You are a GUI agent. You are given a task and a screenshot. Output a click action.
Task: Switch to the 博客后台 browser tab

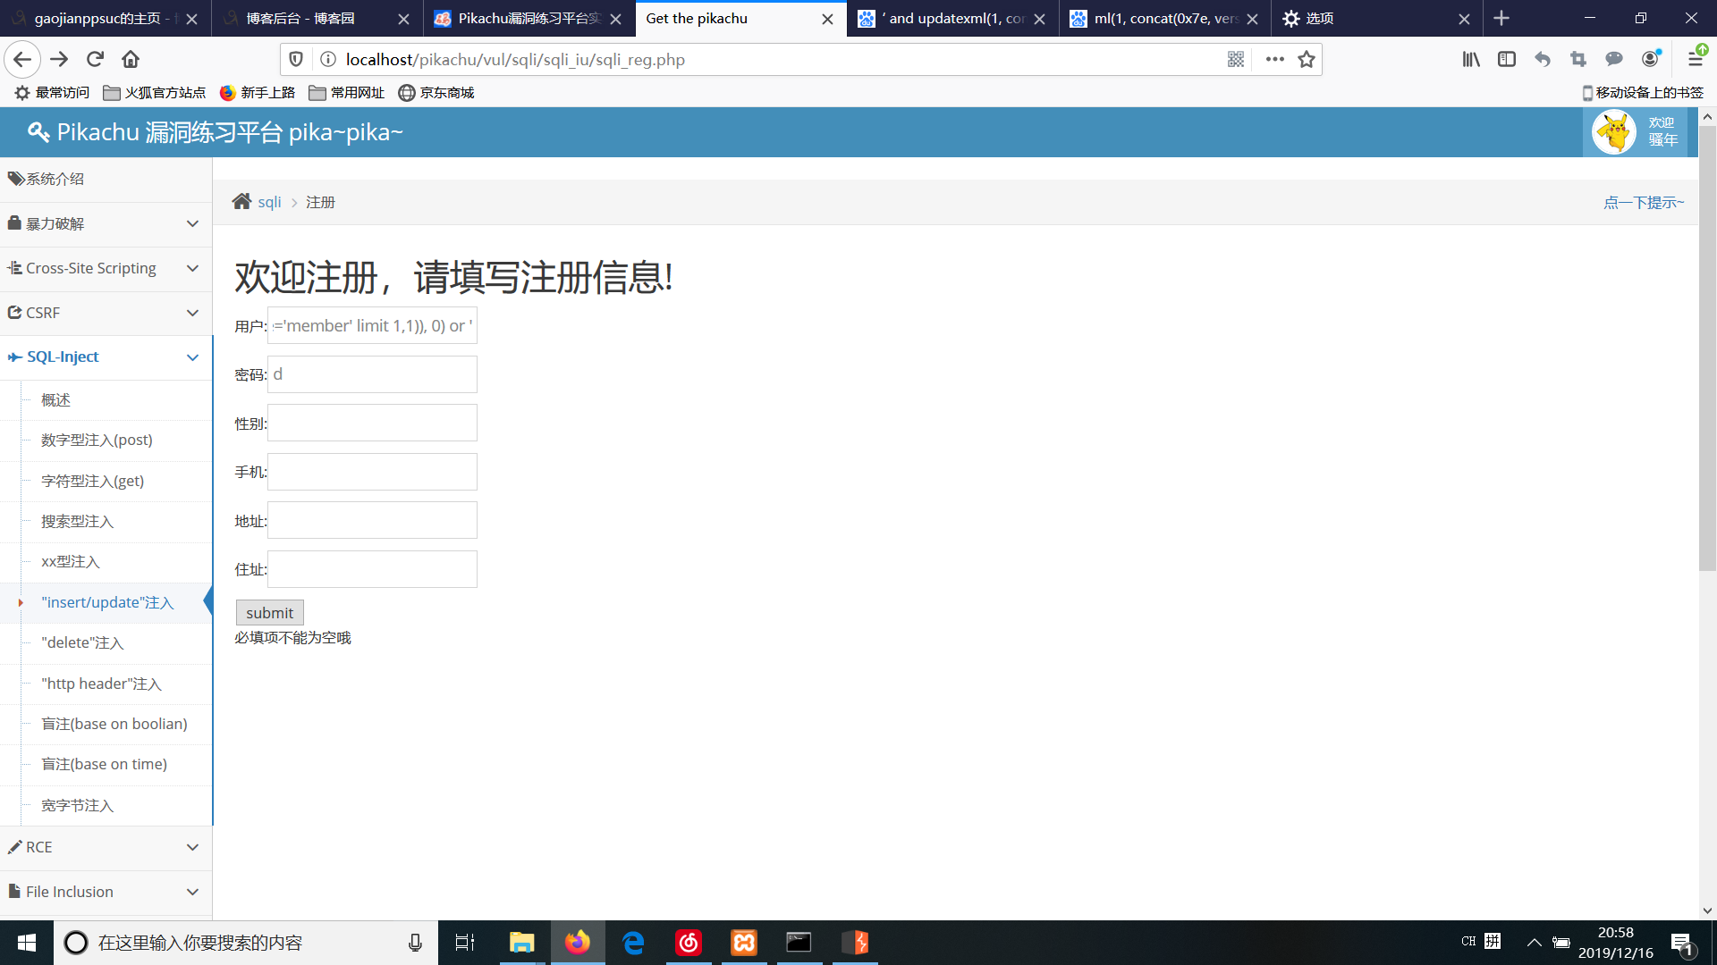click(x=300, y=18)
